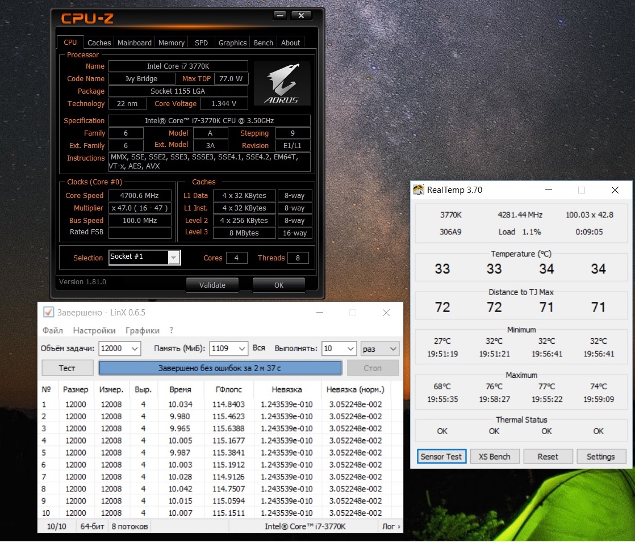Switch to the SPD tab
Viewport: 635px width, 543px height.
pyautogui.click(x=201, y=43)
